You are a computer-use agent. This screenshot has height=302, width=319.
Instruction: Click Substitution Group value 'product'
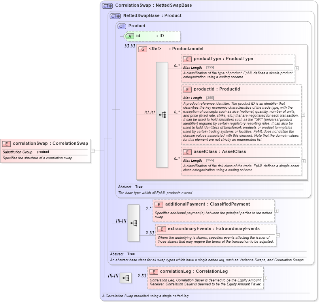(43, 152)
